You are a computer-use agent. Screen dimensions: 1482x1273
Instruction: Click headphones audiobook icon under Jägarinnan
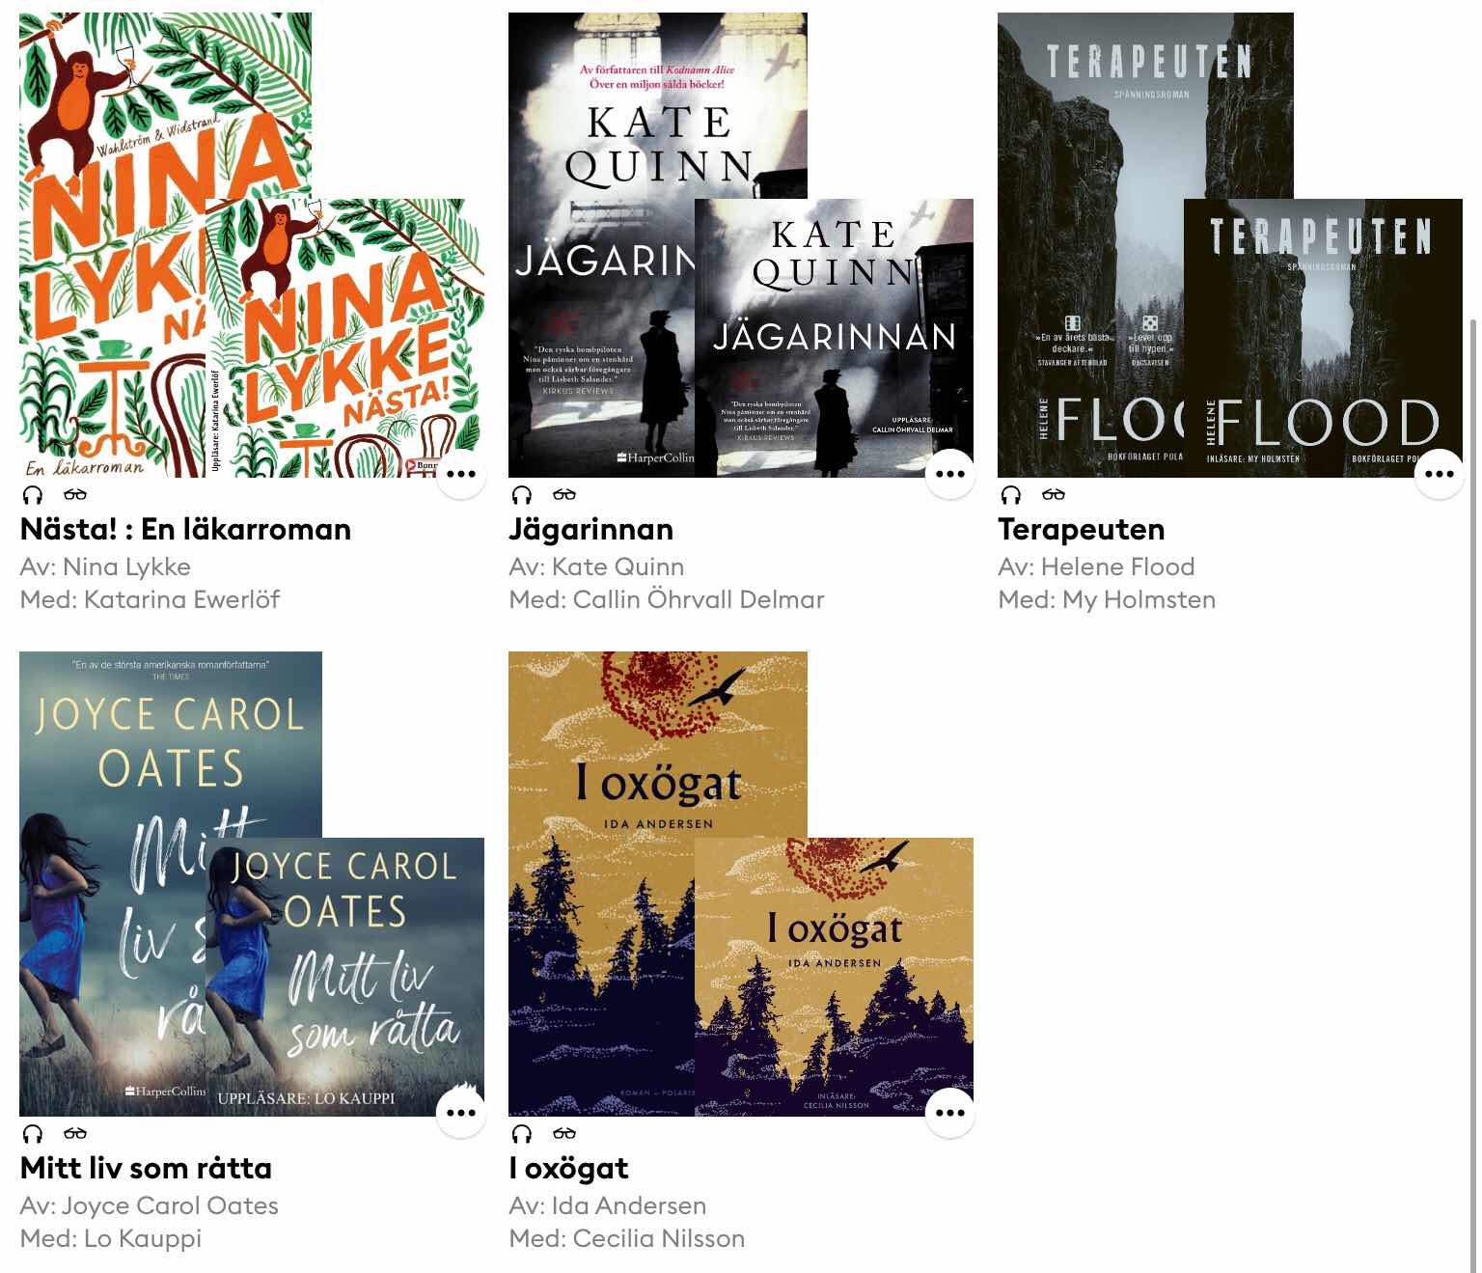click(x=522, y=495)
